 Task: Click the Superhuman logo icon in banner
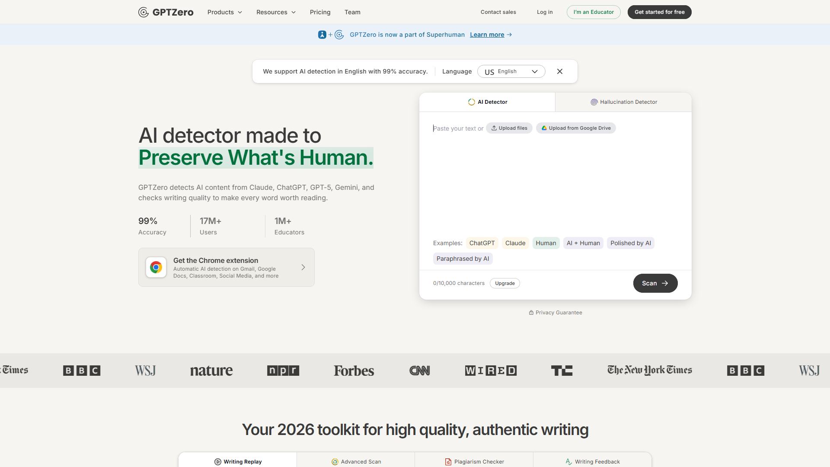pos(322,35)
